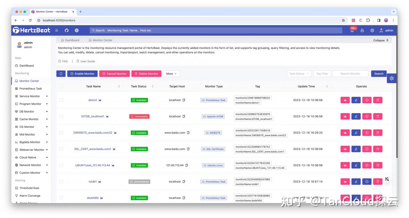The width and height of the screenshot is (409, 218).
Task: Open the gear settings icon in top header
Action: [x=372, y=30]
